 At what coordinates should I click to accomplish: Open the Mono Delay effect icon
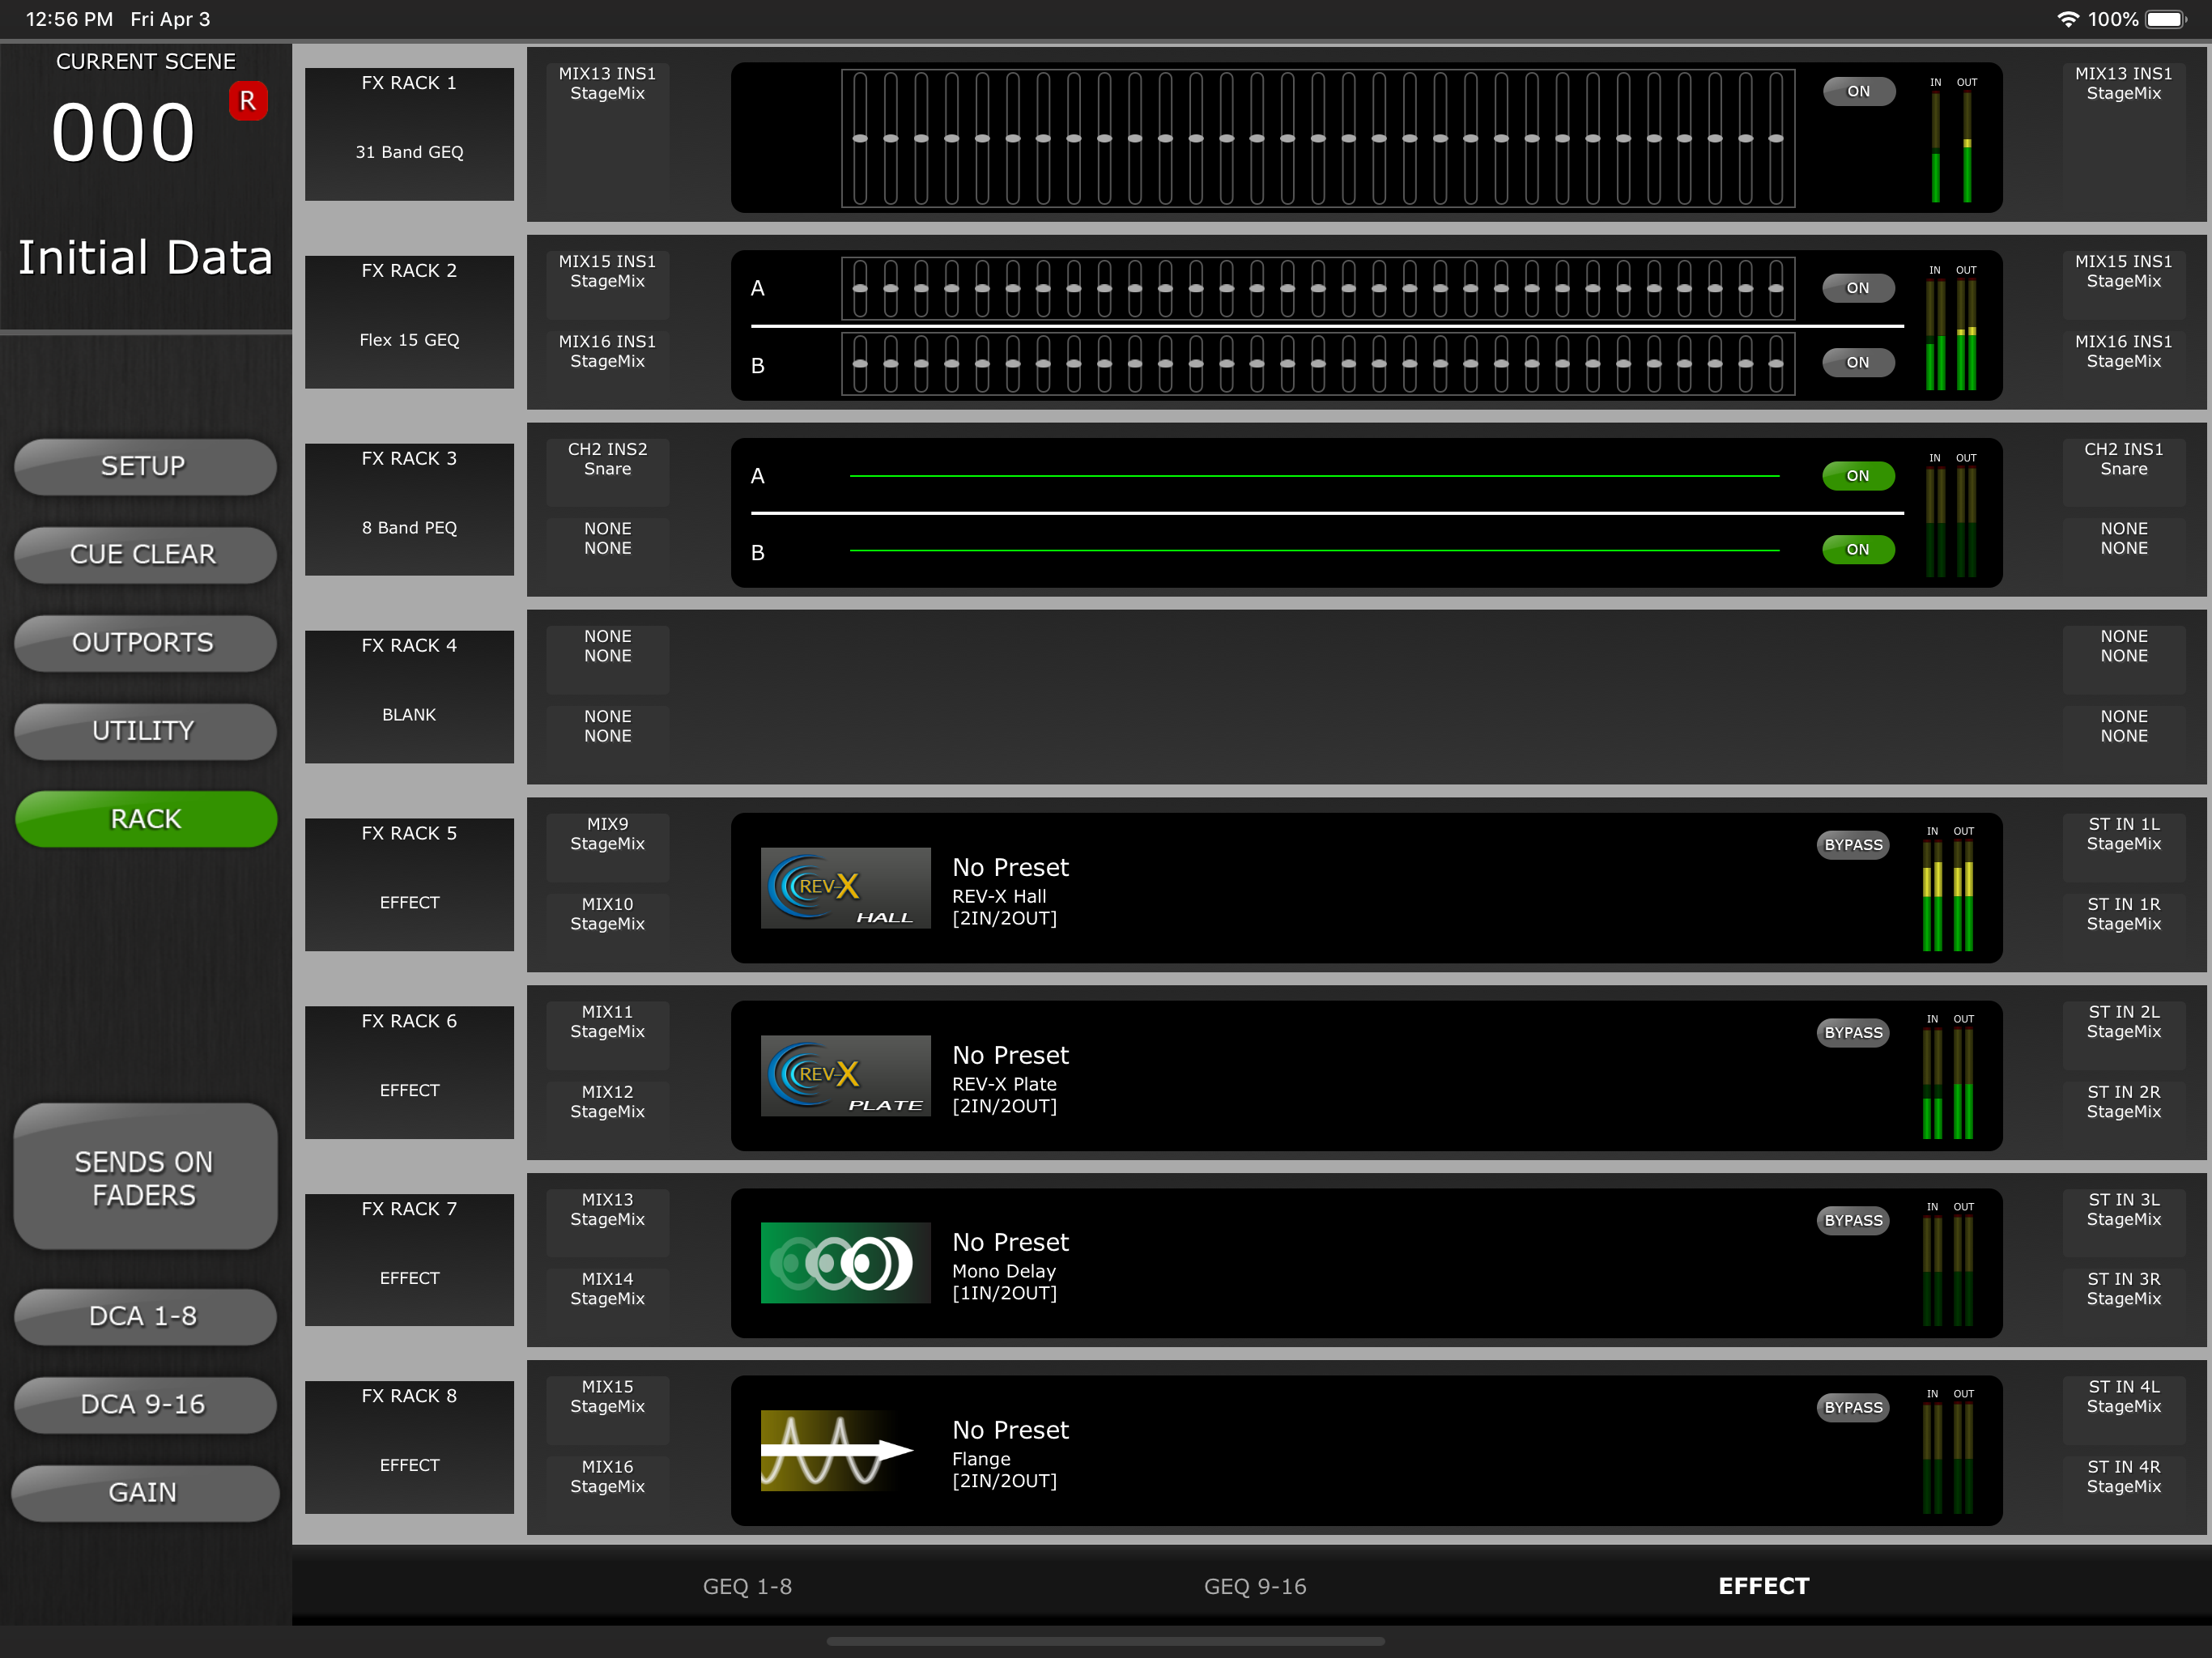click(x=845, y=1262)
